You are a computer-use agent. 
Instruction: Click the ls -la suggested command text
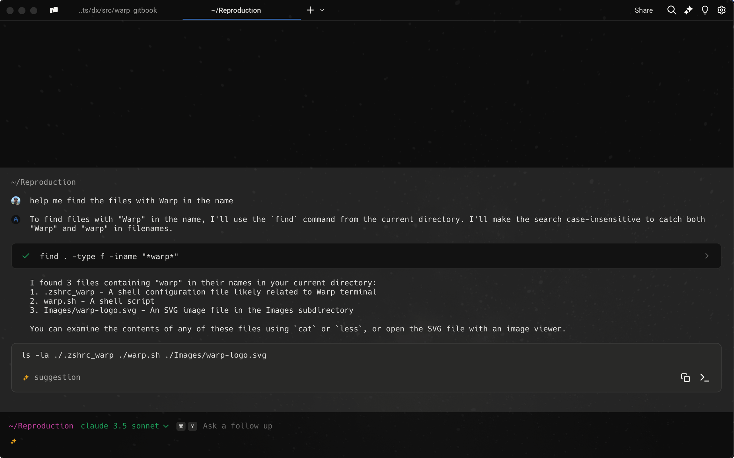tap(144, 355)
